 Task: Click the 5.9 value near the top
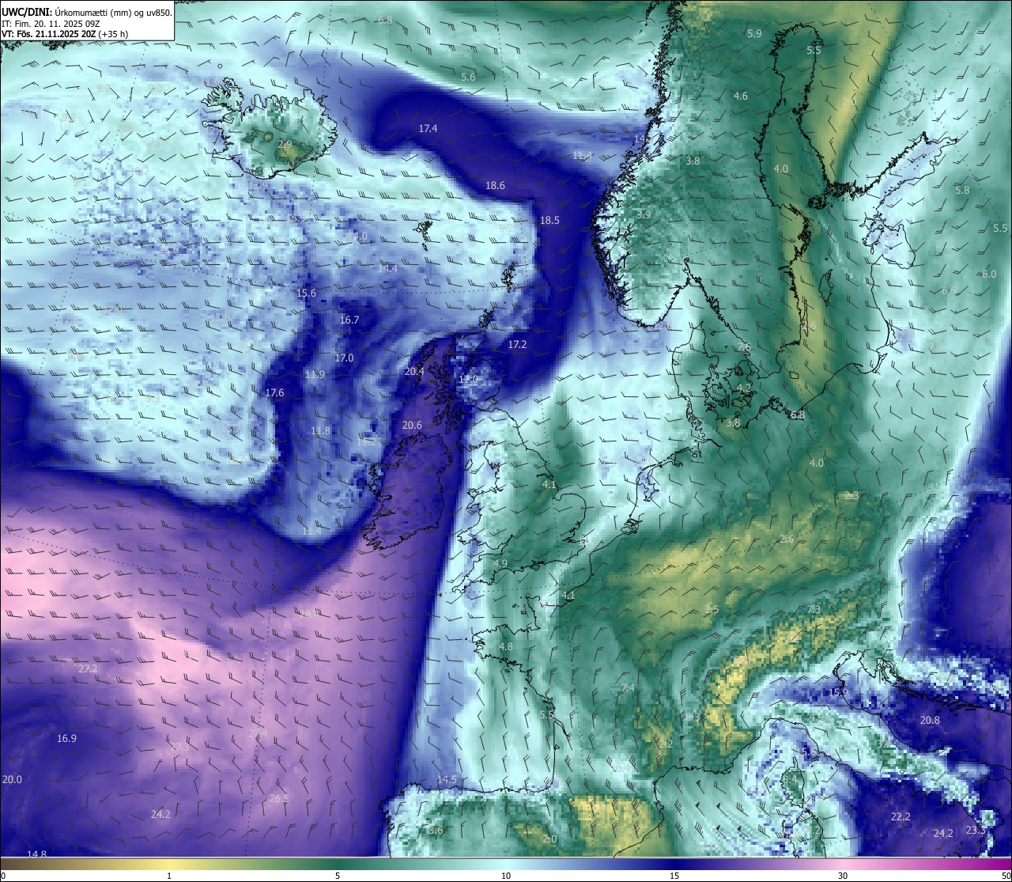coord(754,33)
